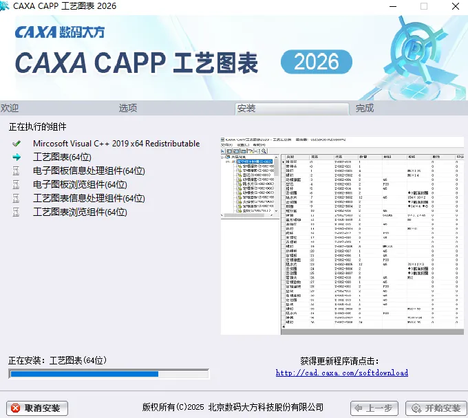The height and width of the screenshot is (418, 468).
Task: Close the CAXA CAPP installer window
Action: (x=456, y=6)
